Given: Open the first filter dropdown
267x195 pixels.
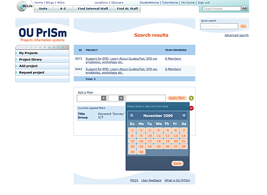Looking at the screenshot, I should (92, 98).
